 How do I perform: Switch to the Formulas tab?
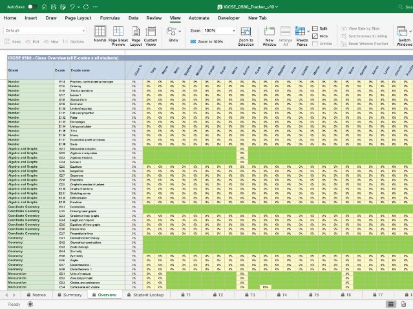point(110,18)
